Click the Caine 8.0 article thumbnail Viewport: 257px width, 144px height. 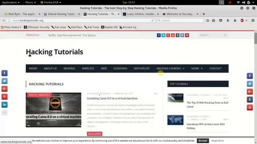coord(53,110)
